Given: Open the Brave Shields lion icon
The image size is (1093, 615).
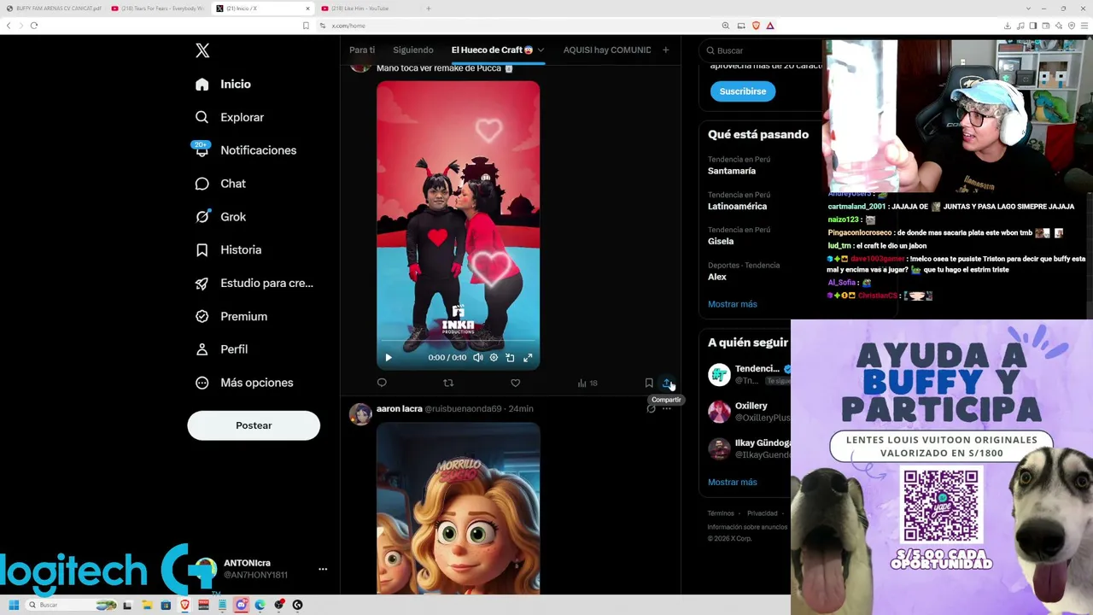Looking at the screenshot, I should pyautogui.click(x=756, y=26).
